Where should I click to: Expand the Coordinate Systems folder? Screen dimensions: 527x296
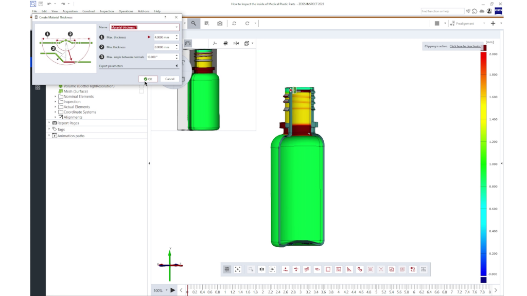[56, 112]
